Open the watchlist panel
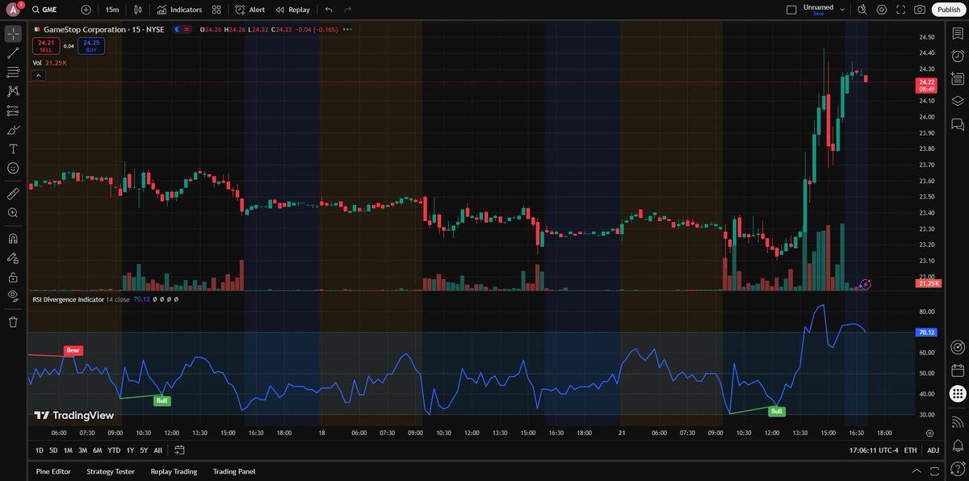Screen dimensions: 969x481 click(958, 34)
